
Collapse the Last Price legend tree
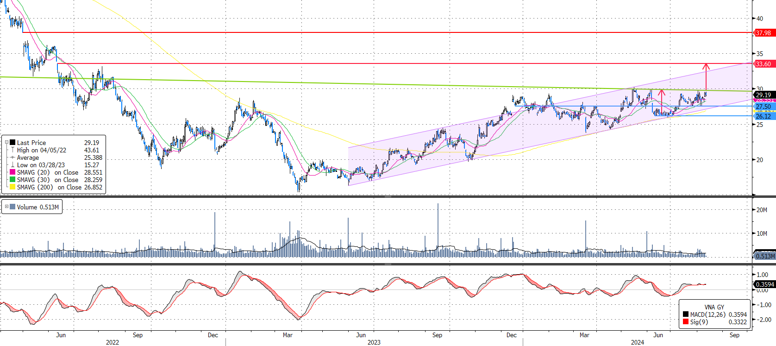pos(6,143)
